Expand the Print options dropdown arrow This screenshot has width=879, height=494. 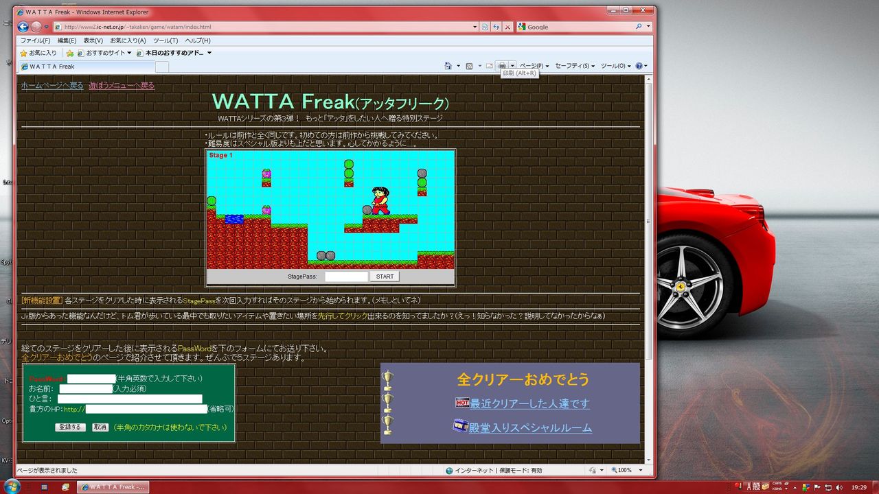tap(512, 66)
